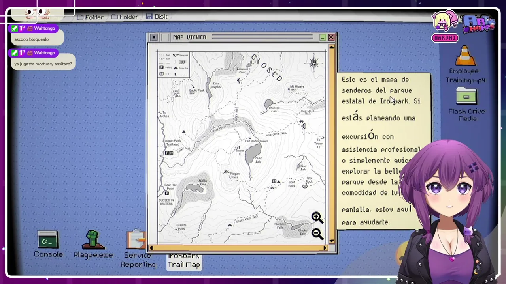Open the Employee Training.mp4 file
This screenshot has height=284, width=506.
[x=465, y=64]
